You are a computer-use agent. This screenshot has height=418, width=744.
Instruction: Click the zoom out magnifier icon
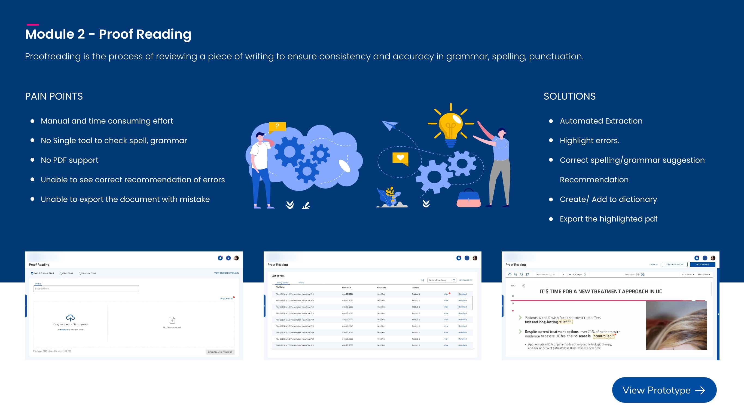coord(522,275)
